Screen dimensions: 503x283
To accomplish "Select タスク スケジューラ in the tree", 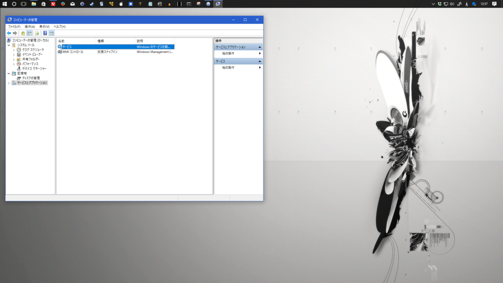I will point(33,50).
